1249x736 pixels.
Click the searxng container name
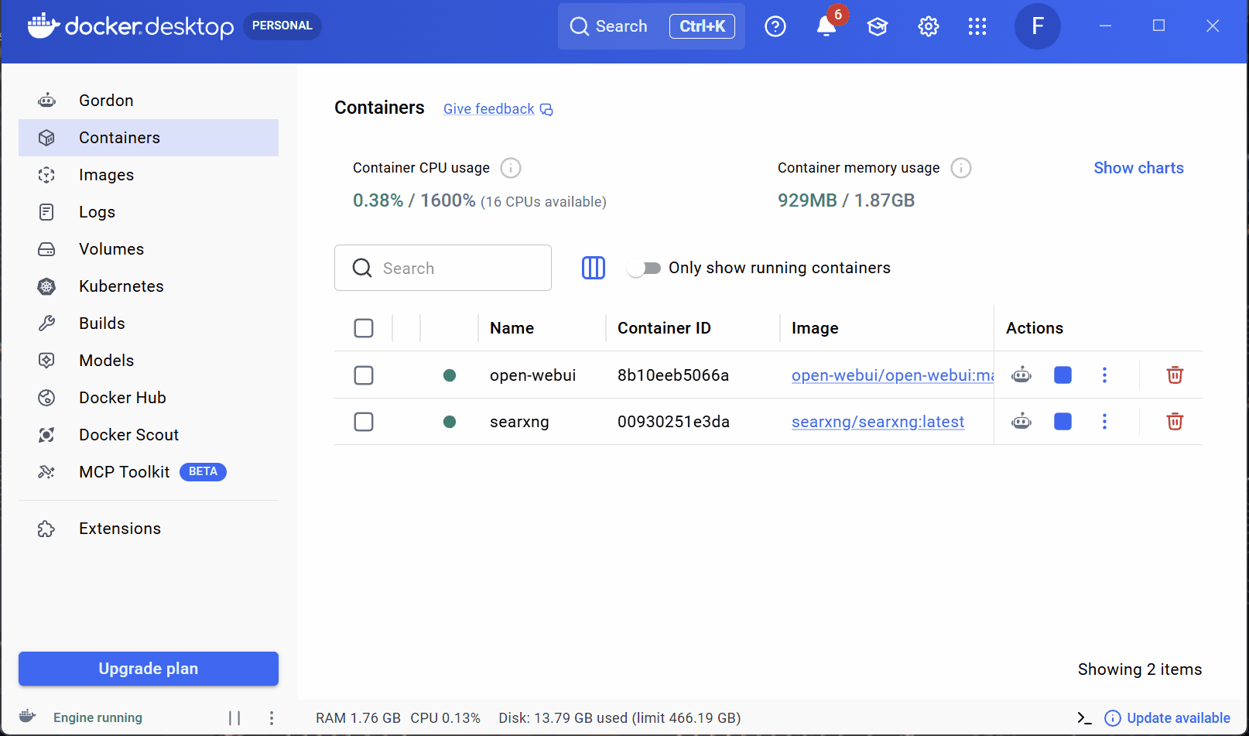pyautogui.click(x=519, y=422)
